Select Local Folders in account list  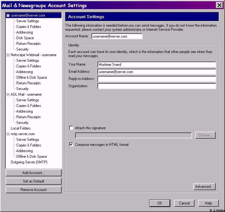21,128
